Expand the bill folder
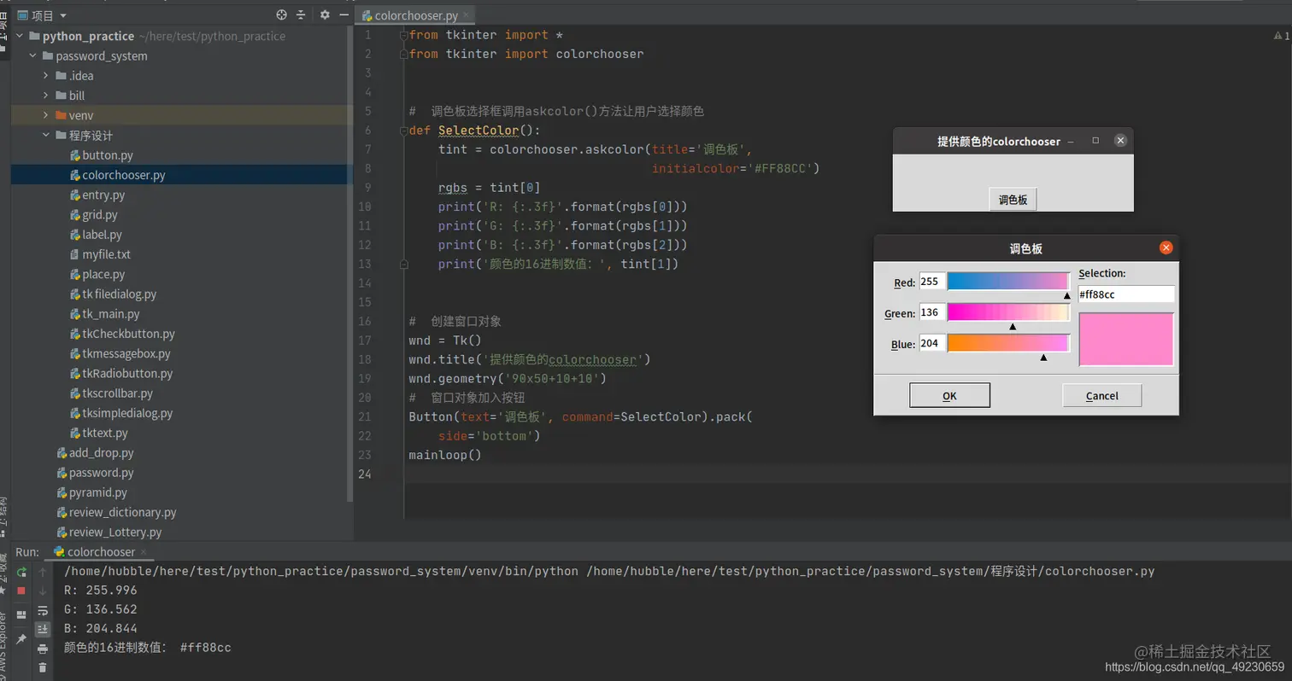This screenshot has height=681, width=1292. coord(47,96)
